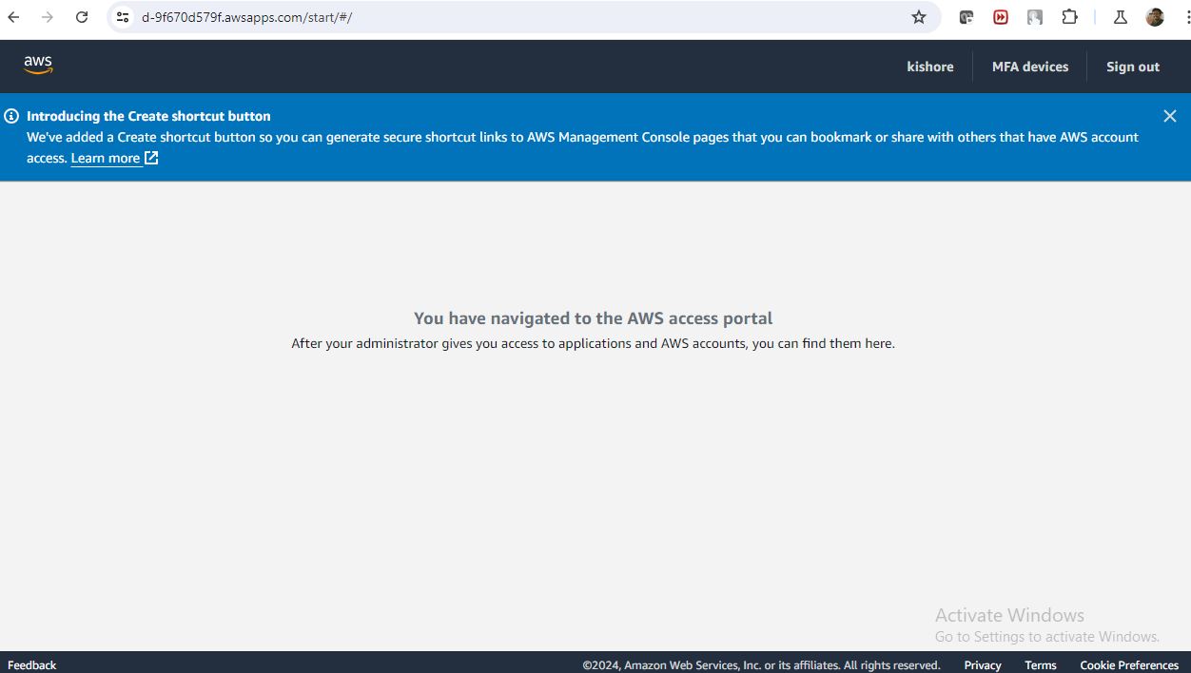Bookmark this page with the star icon

[x=918, y=17]
